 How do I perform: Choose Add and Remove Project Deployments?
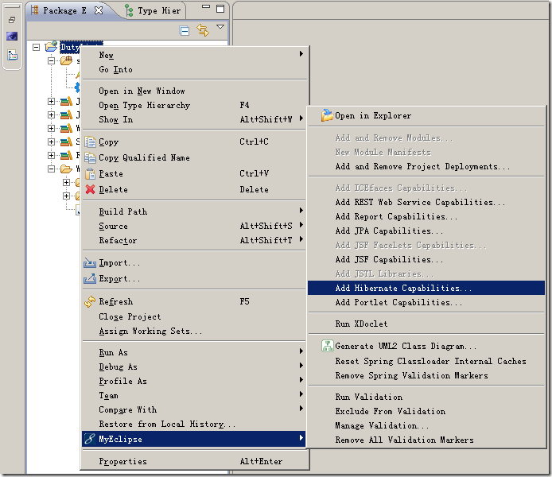pyautogui.click(x=422, y=167)
